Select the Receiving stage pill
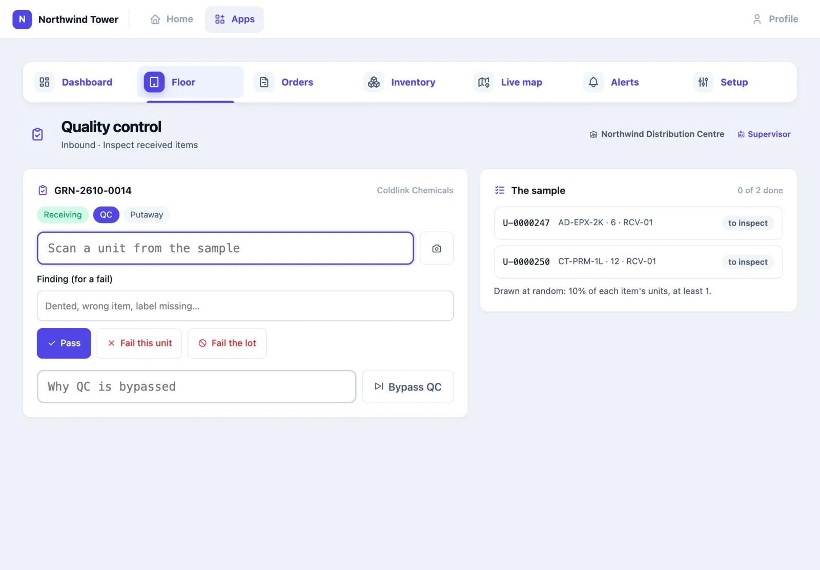This screenshot has width=820, height=570. (x=63, y=215)
